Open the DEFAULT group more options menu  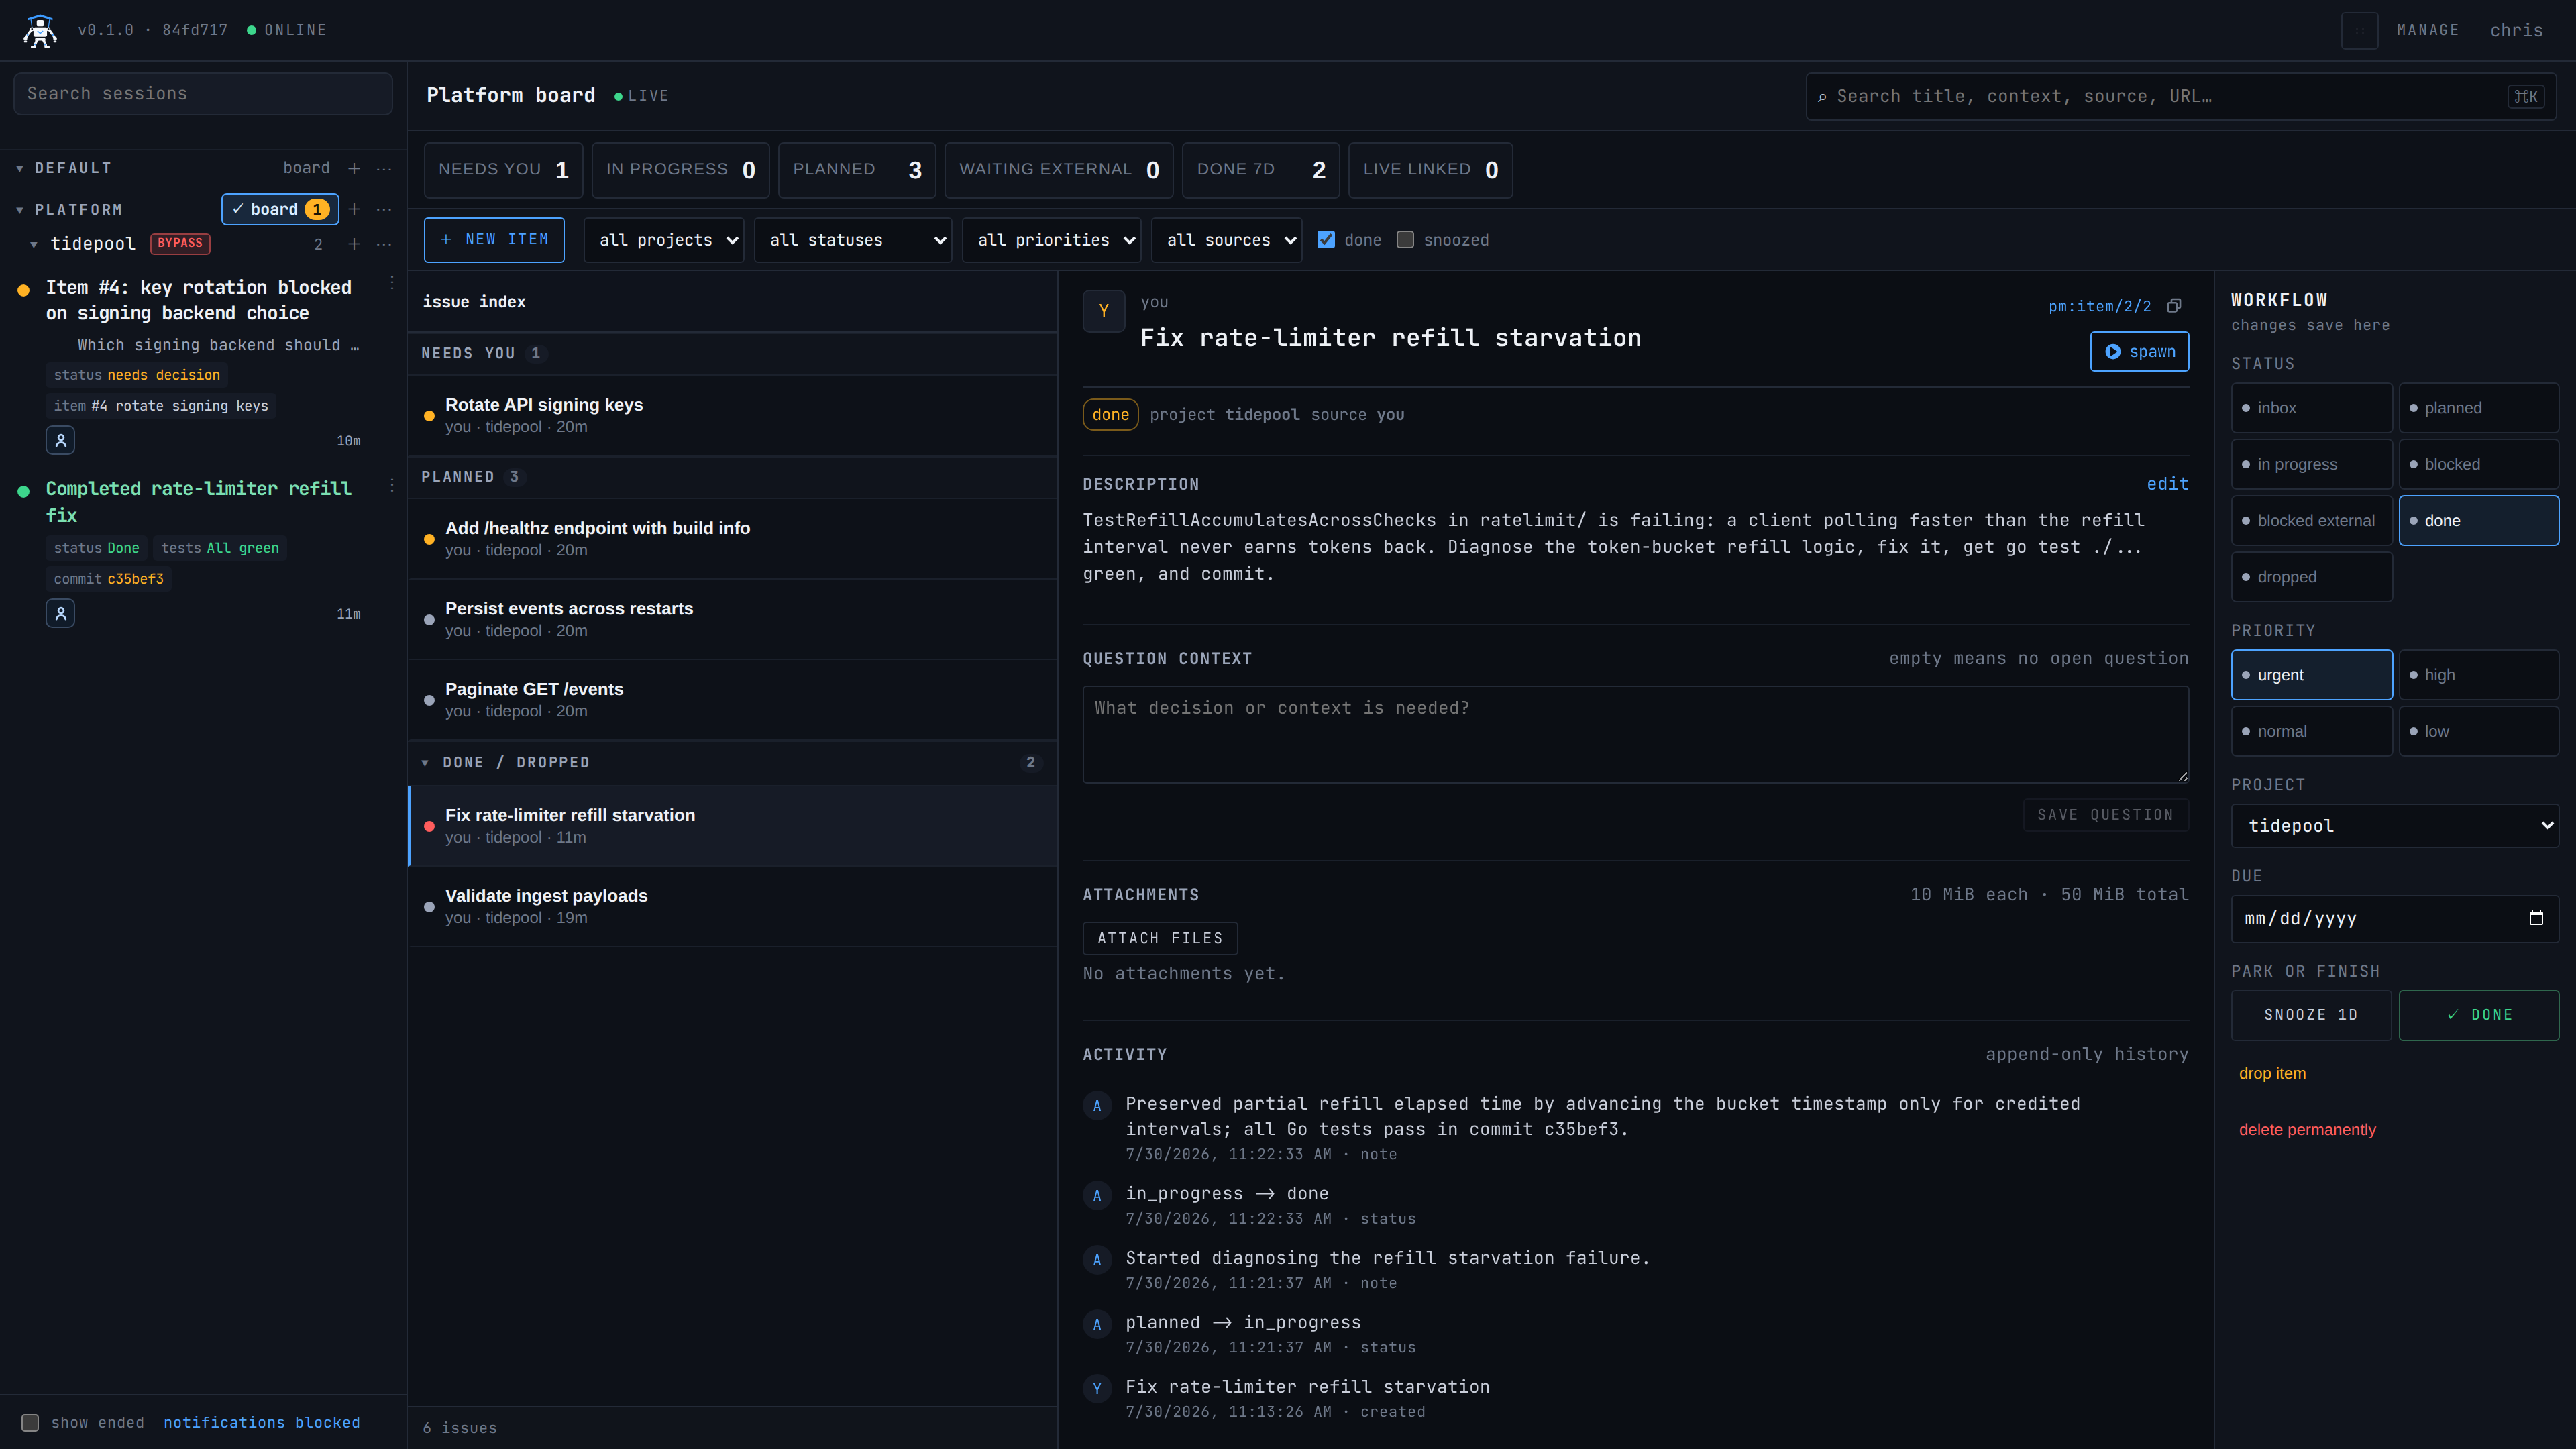(x=384, y=168)
